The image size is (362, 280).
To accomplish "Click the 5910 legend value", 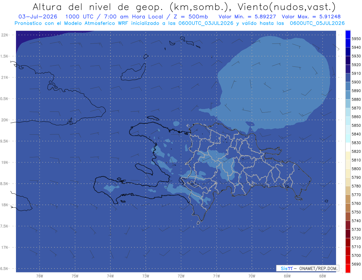I will tap(356, 73).
